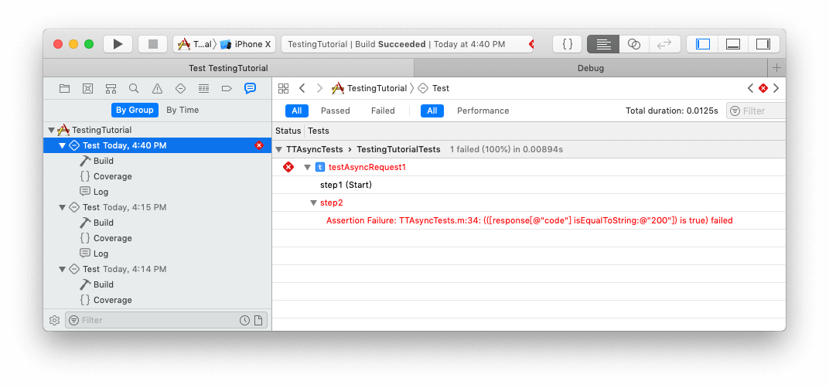
Task: Focus the test results Filter field
Action: click(756, 111)
